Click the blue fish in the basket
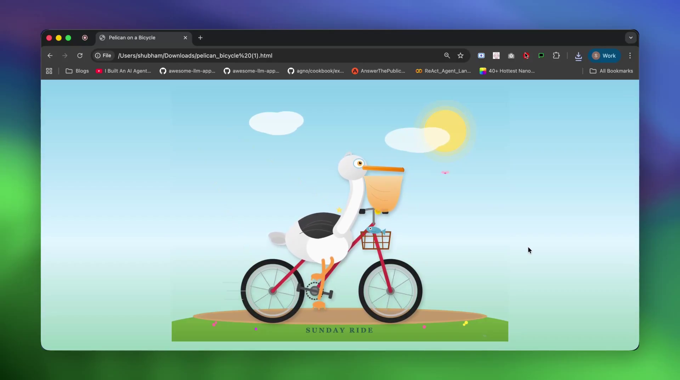This screenshot has width=680, height=380. point(376,230)
